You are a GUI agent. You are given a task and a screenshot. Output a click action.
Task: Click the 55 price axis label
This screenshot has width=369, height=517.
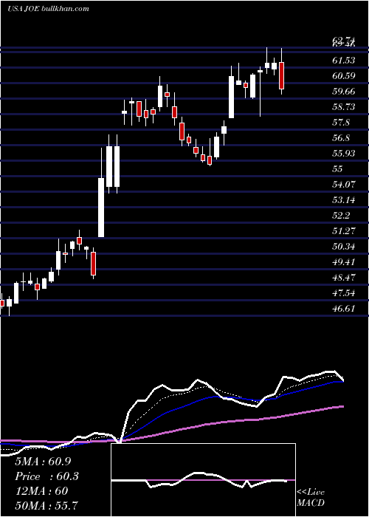click(338, 169)
